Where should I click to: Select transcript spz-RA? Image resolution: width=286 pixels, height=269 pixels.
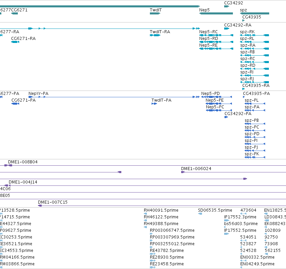pyautogui.click(x=255, y=49)
